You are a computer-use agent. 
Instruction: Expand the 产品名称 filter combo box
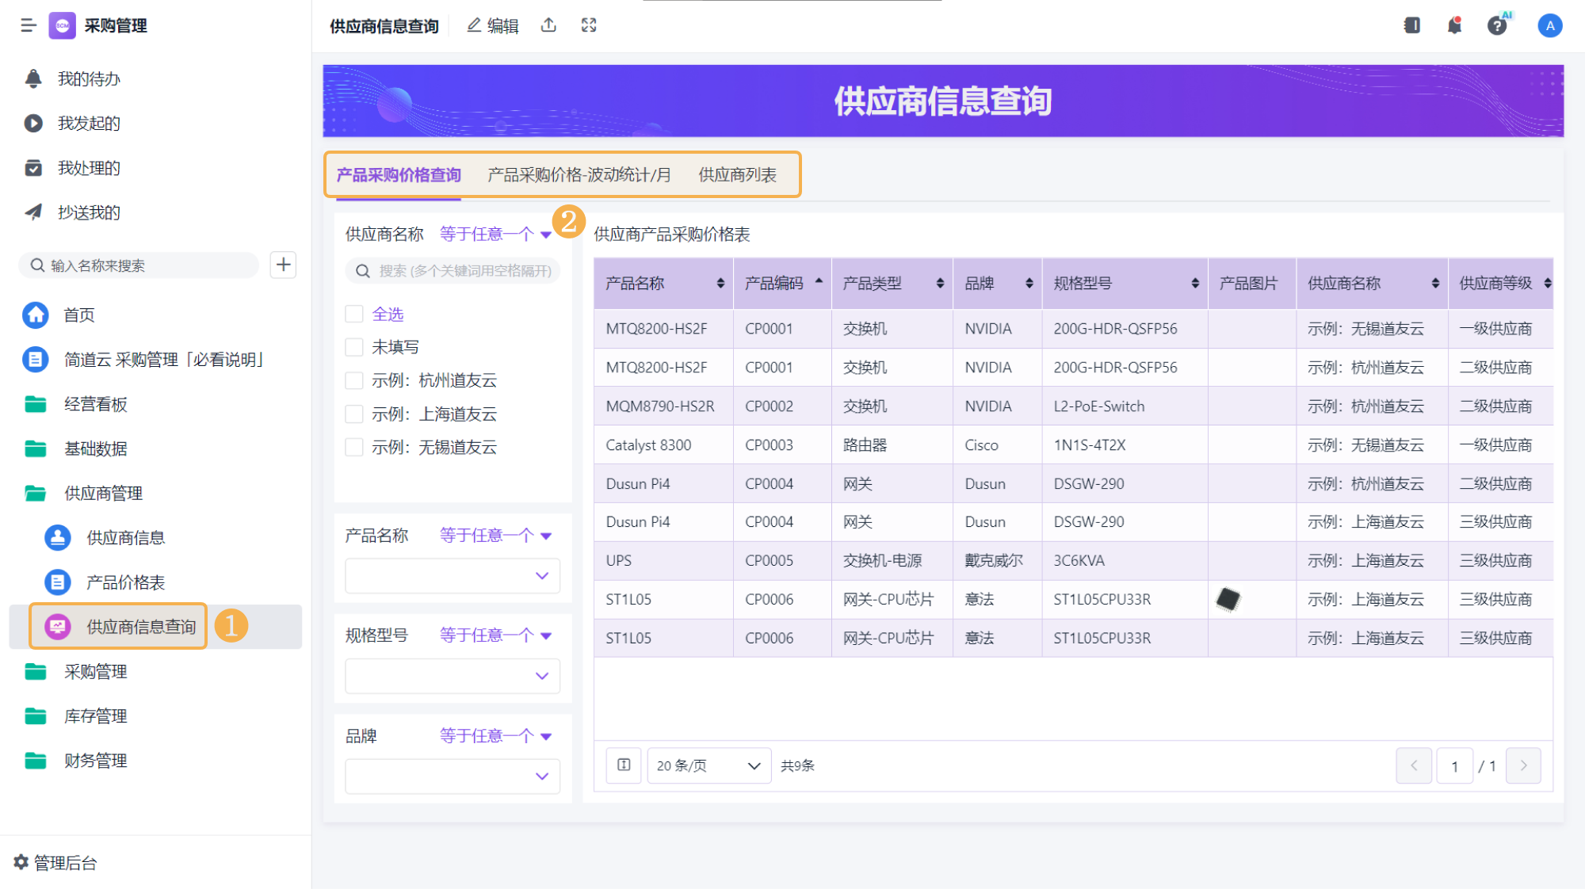coord(453,576)
